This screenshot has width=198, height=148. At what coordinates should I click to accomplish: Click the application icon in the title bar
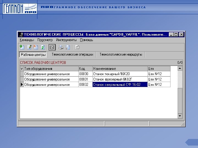coord(21,35)
